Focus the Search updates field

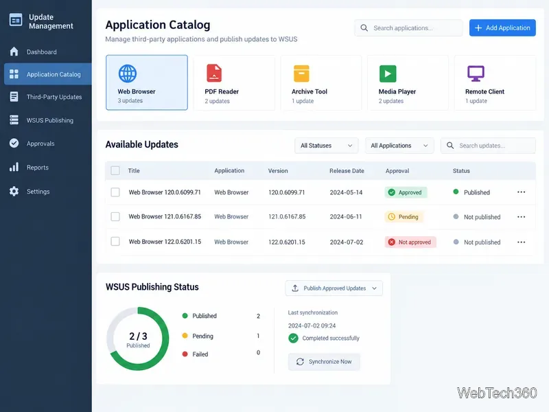point(488,146)
